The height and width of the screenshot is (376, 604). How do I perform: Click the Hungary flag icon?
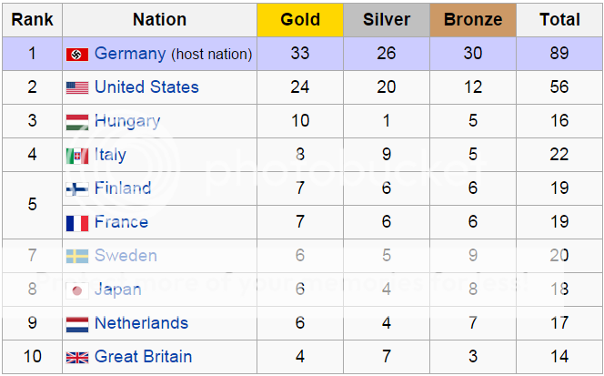point(77,122)
